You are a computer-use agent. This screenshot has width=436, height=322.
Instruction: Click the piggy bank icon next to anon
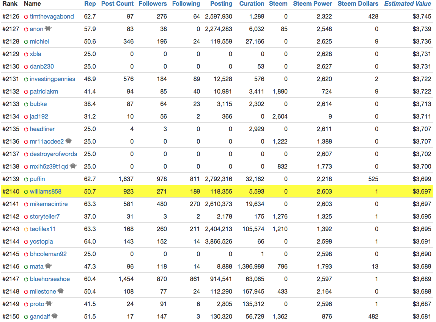pos(48,29)
